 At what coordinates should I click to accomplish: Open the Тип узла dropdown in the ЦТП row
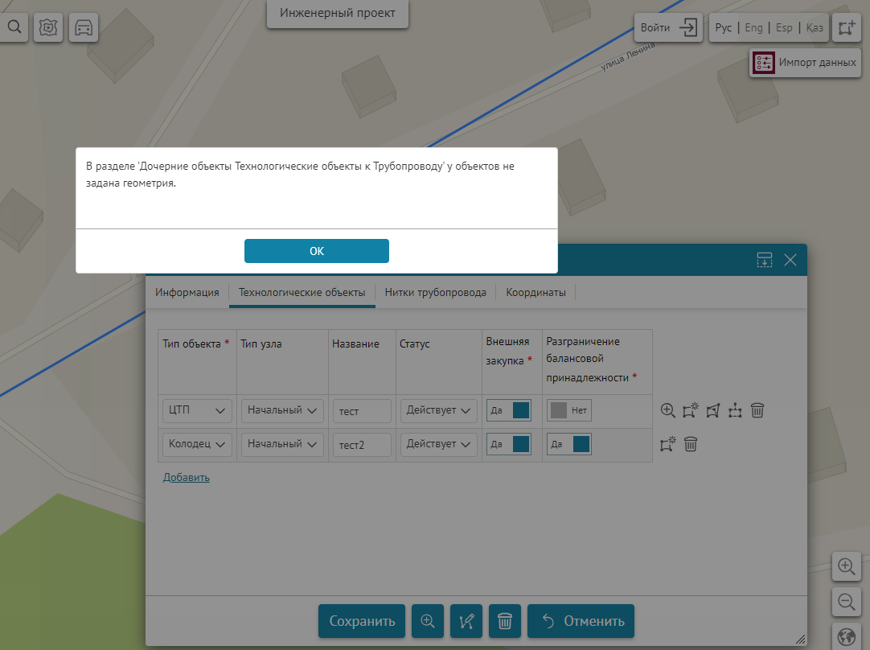click(282, 410)
